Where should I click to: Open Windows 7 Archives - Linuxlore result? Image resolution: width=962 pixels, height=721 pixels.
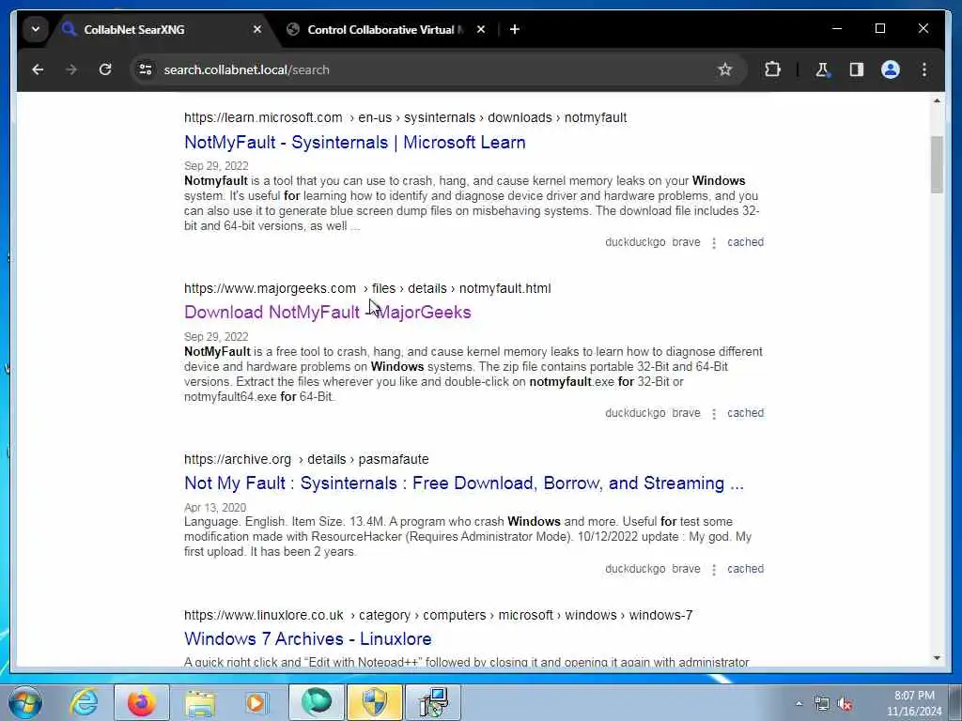308,638
